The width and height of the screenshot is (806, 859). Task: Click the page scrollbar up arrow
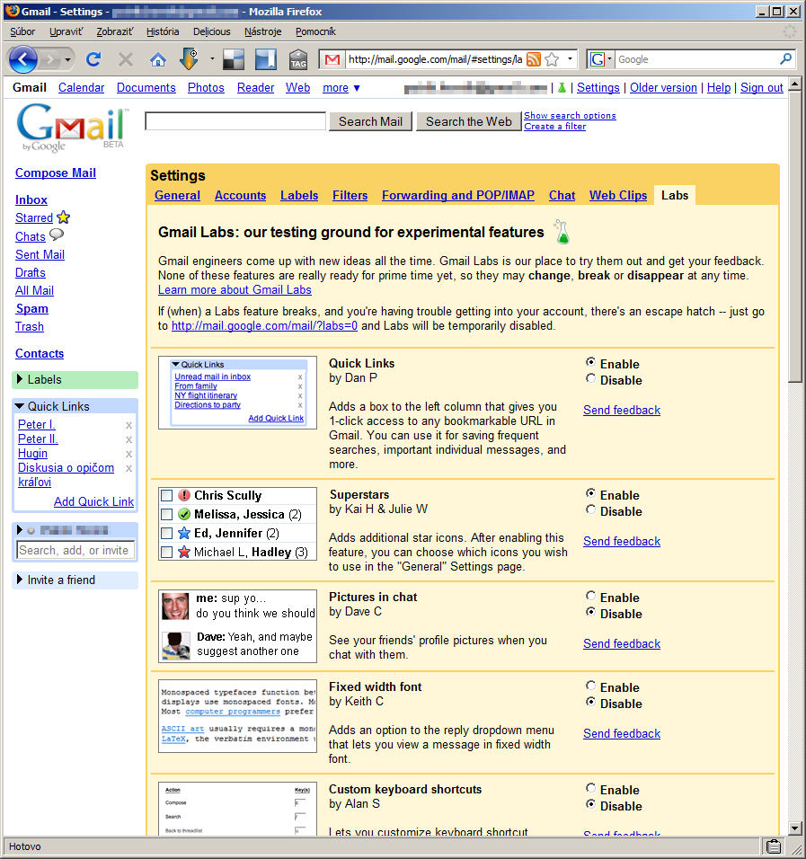794,84
